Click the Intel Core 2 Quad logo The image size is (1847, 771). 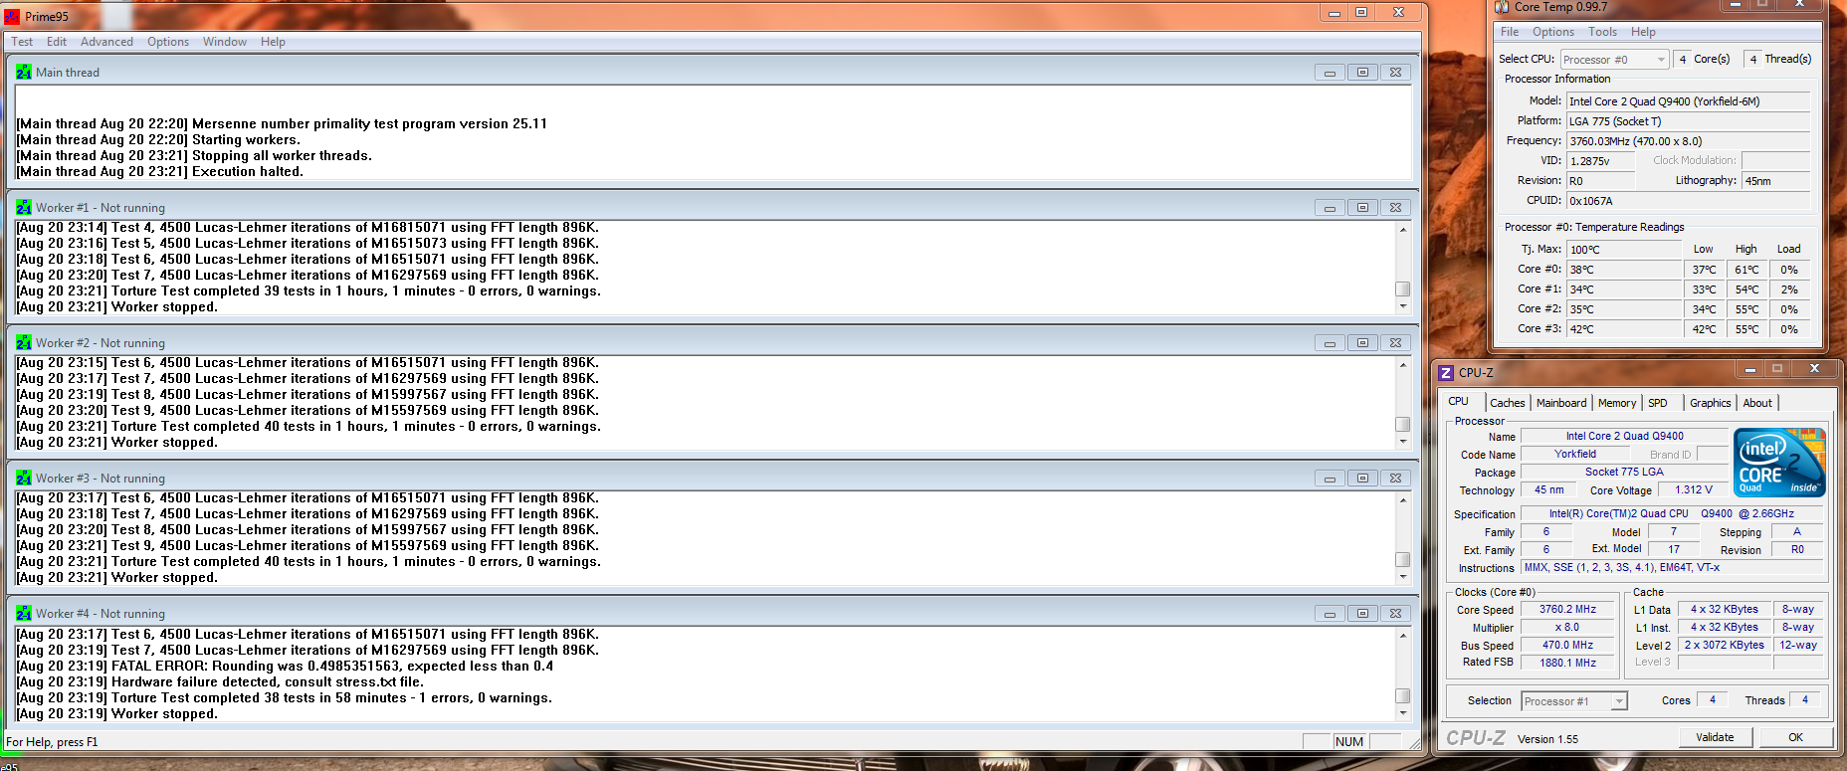(1779, 462)
